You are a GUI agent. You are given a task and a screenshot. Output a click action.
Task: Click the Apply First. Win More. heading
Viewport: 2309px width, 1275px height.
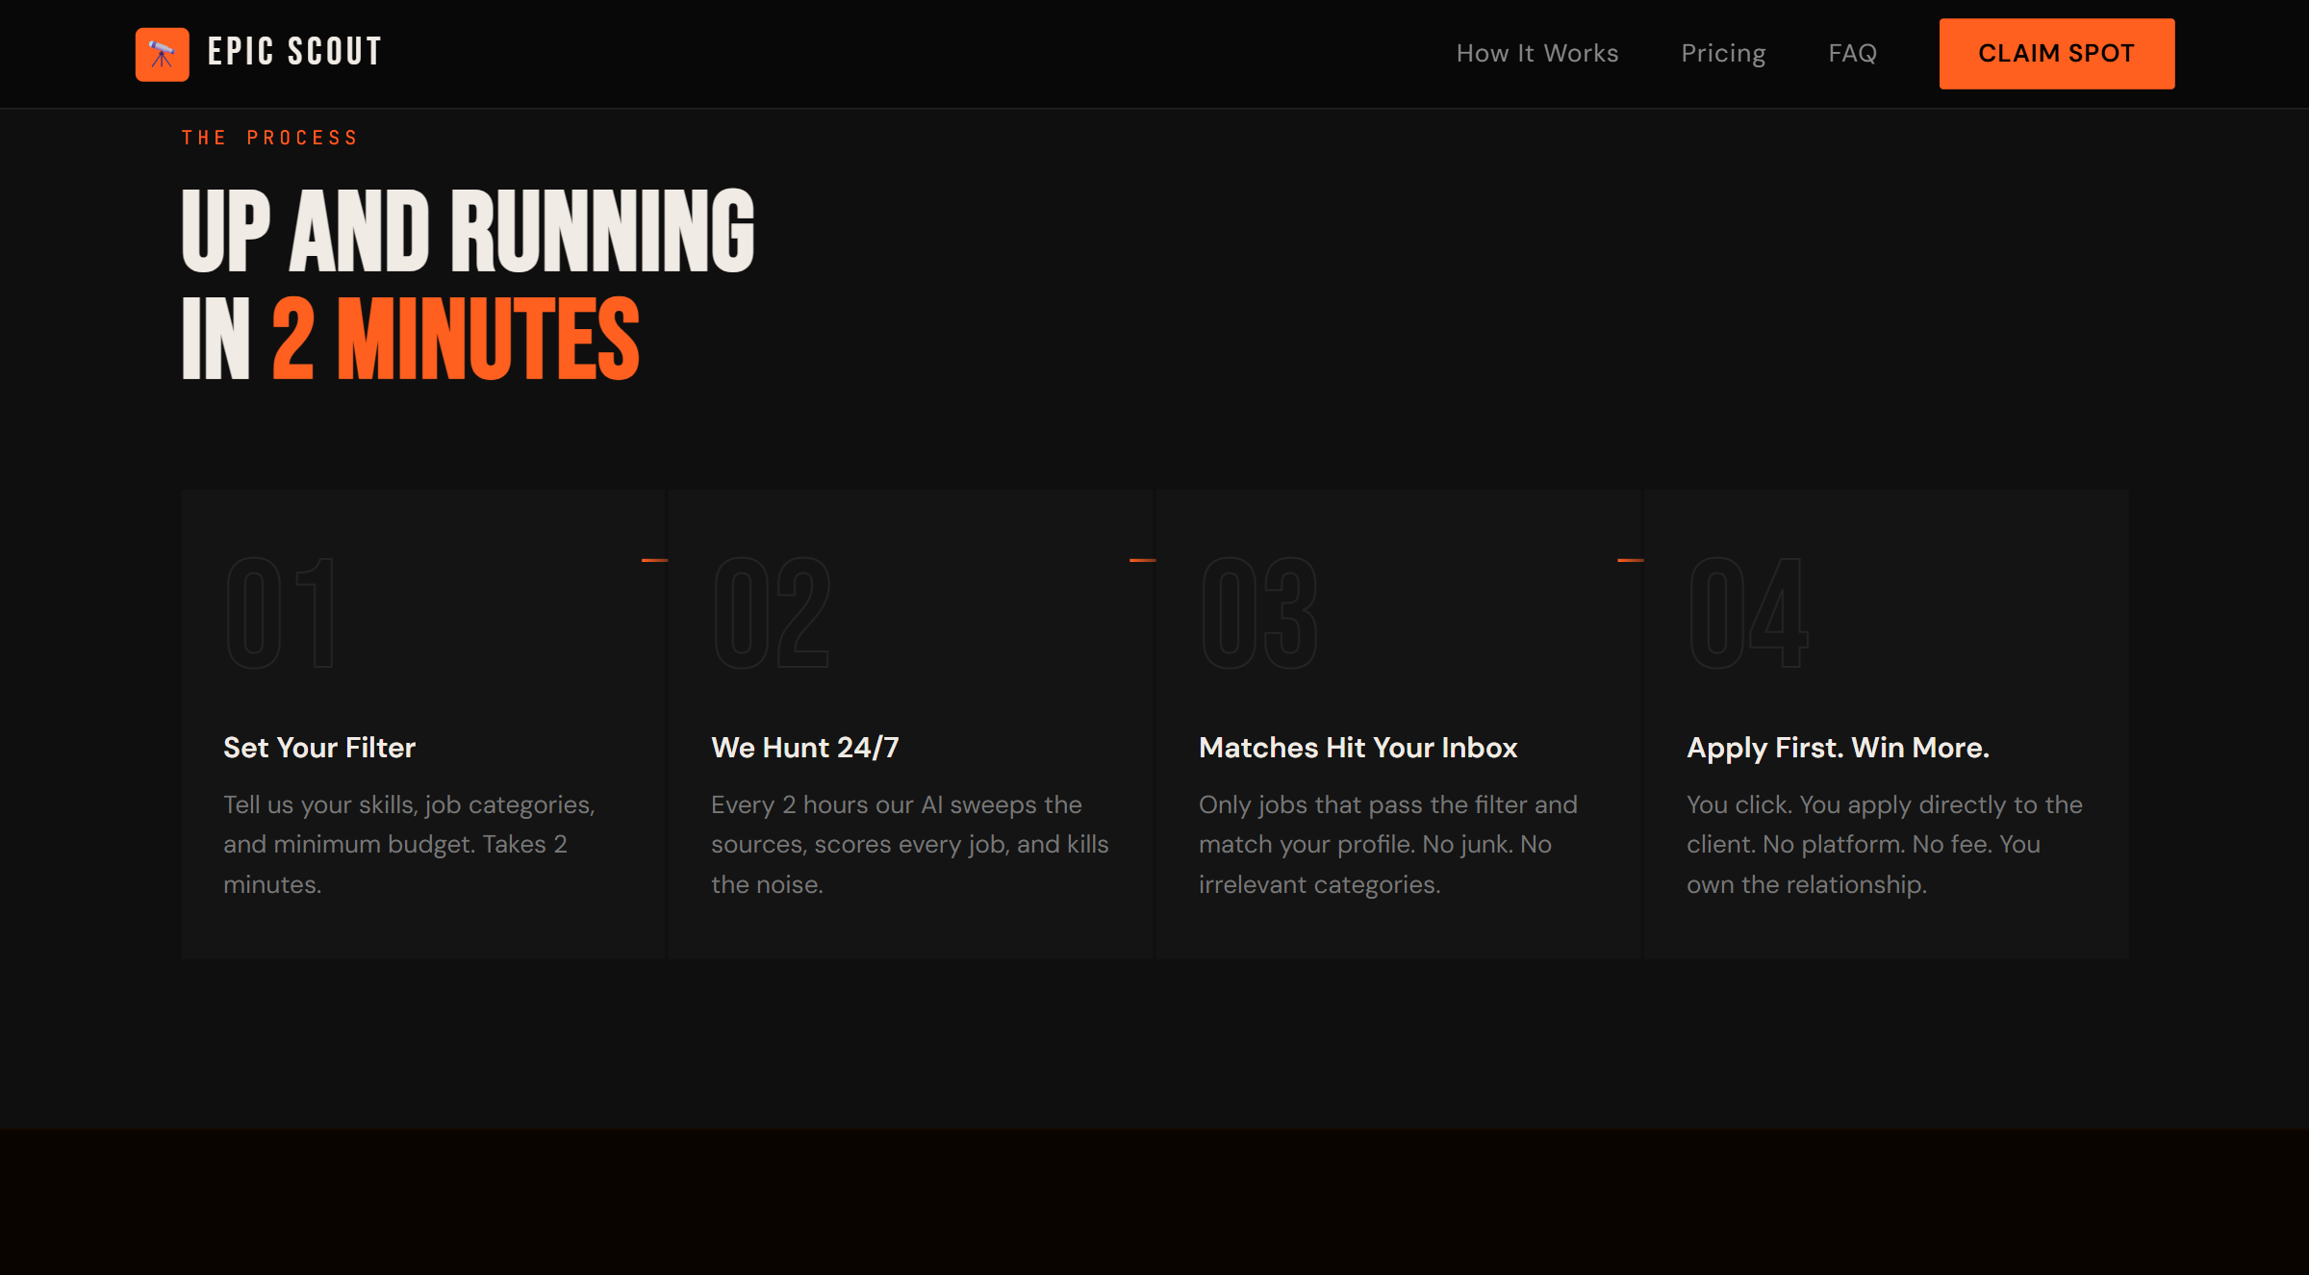click(x=1838, y=748)
